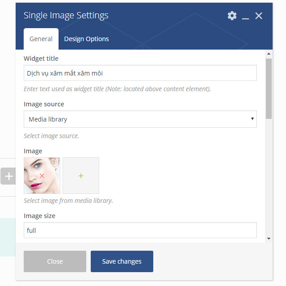The width and height of the screenshot is (286, 286).
Task: Minimize the Single Image Settings panel
Action: click(245, 18)
